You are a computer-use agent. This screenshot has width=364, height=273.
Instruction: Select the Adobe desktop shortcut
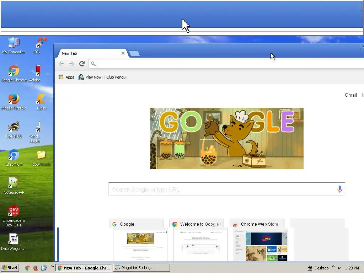point(35,74)
